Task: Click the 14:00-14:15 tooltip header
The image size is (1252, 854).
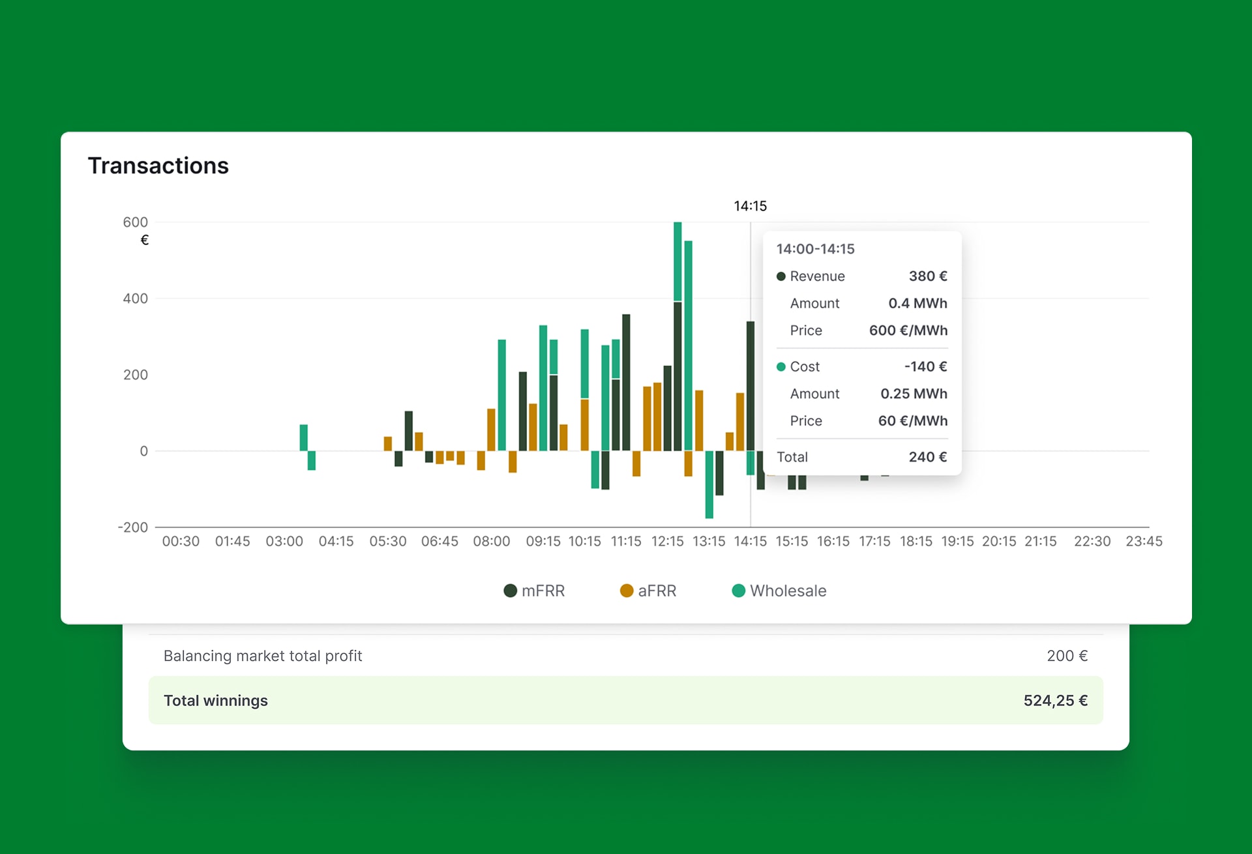Action: pyautogui.click(x=815, y=249)
